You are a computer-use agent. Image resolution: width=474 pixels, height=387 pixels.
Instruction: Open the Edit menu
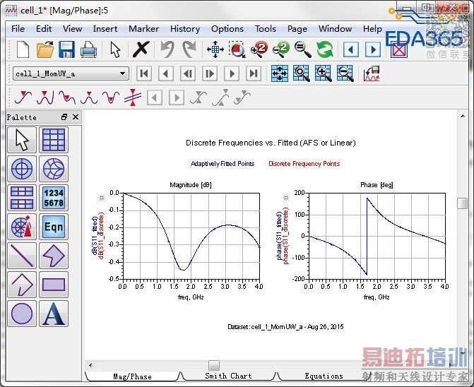tap(44, 29)
